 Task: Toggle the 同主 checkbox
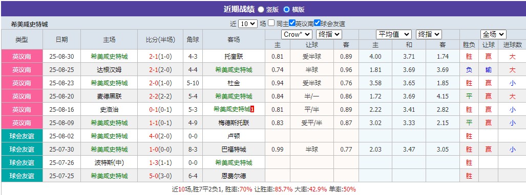coord(271,23)
